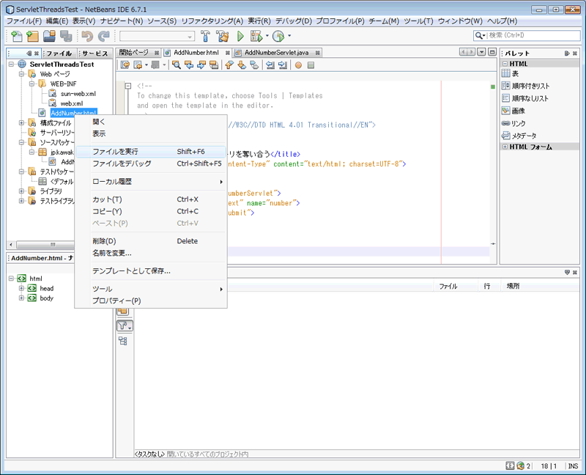This screenshot has width=586, height=475.
Task: Click the Debug Main Project icon
Action: (256, 36)
